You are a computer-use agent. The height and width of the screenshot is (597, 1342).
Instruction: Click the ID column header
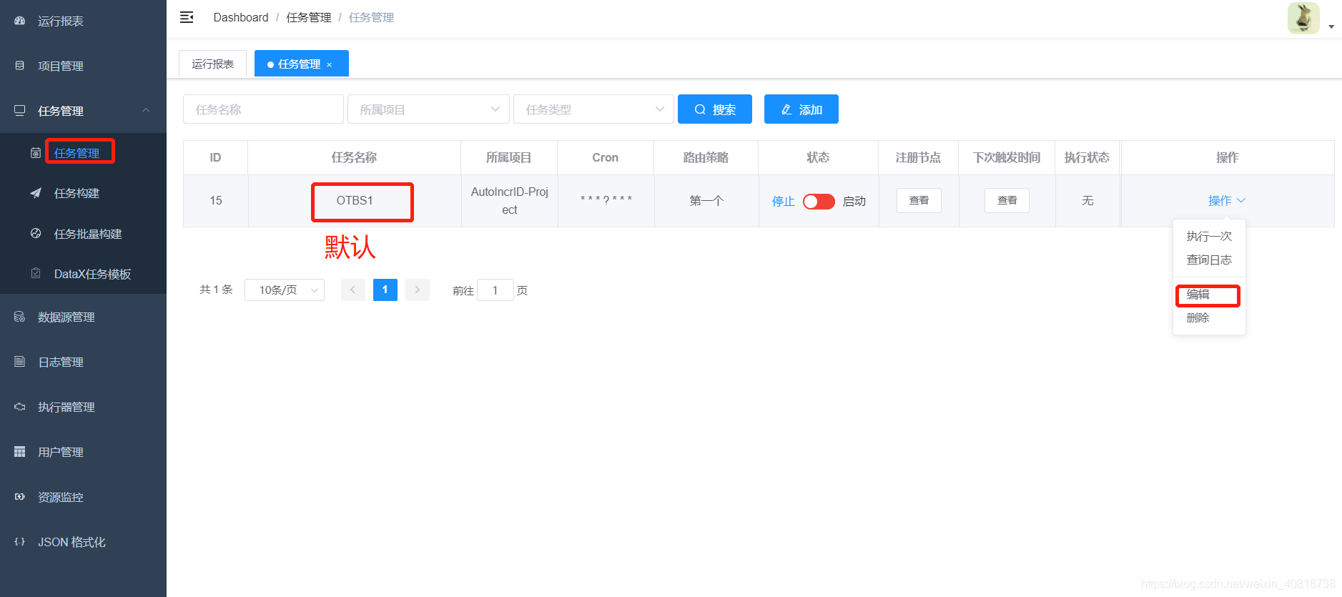pyautogui.click(x=215, y=157)
